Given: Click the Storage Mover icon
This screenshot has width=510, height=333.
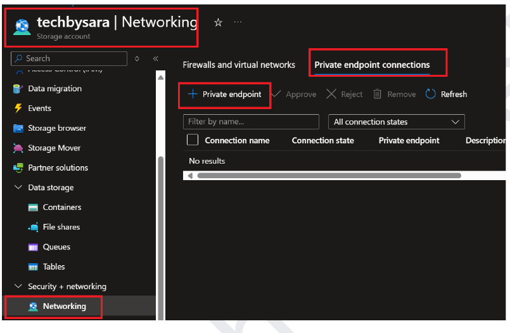Looking at the screenshot, I should (x=18, y=148).
